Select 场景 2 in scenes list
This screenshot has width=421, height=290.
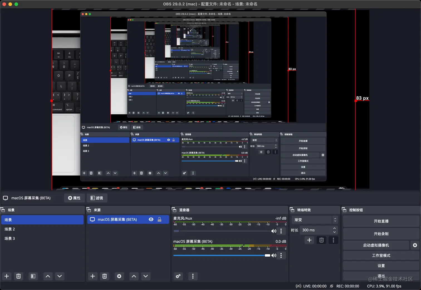pyautogui.click(x=42, y=229)
